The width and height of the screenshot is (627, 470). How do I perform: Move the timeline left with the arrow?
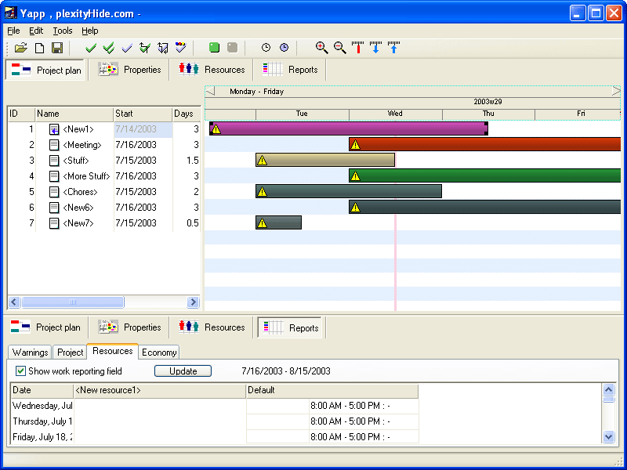coord(210,91)
